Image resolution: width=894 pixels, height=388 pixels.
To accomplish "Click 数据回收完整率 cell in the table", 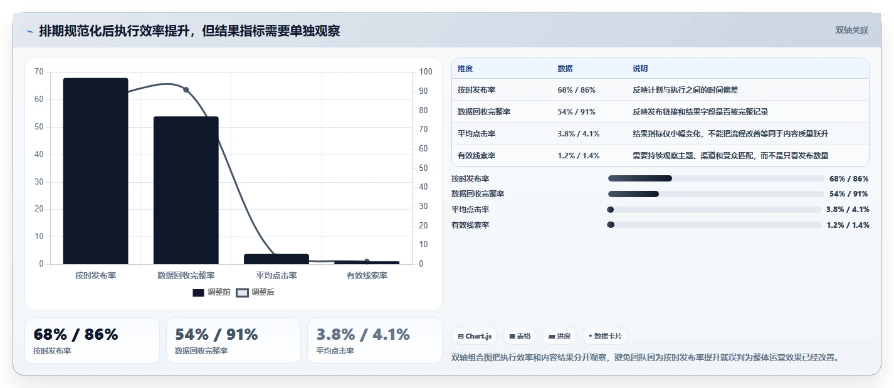I will point(484,112).
